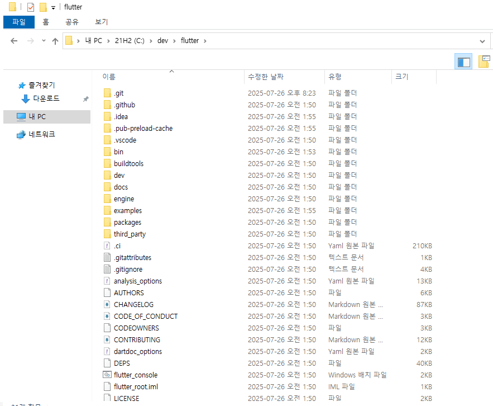The height and width of the screenshot is (406, 493).
Task: Click the flutter_root.iml file icon
Action: pyautogui.click(x=107, y=386)
